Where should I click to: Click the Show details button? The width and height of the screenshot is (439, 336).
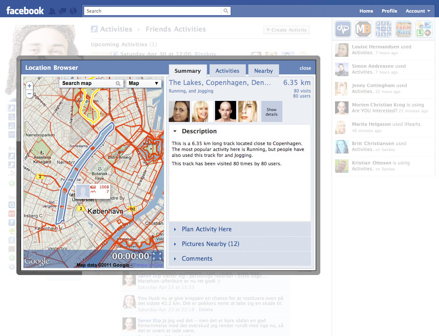tap(271, 112)
